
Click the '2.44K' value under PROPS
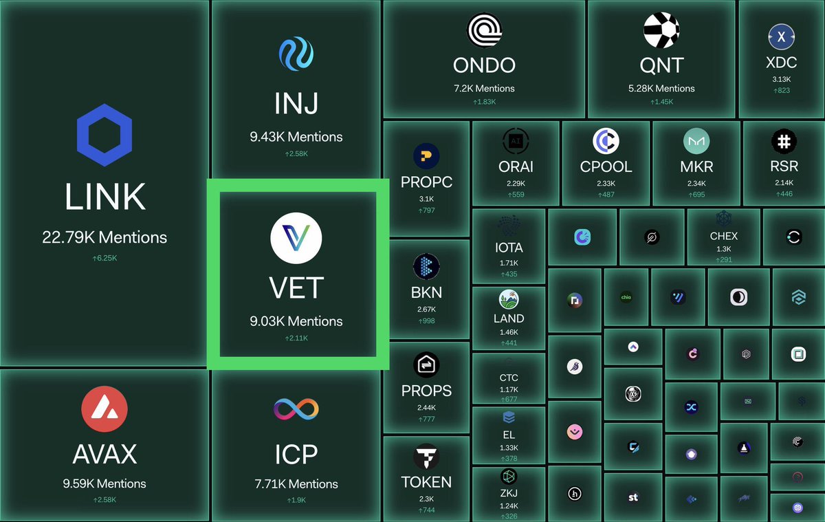(x=426, y=407)
